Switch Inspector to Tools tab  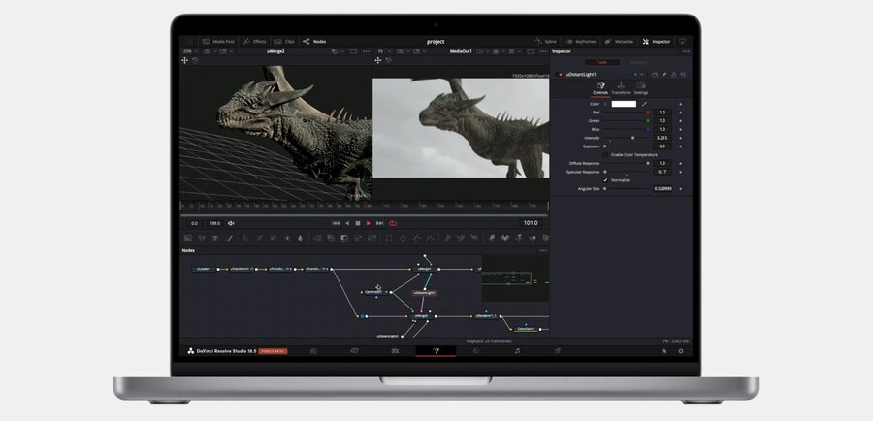click(x=601, y=62)
